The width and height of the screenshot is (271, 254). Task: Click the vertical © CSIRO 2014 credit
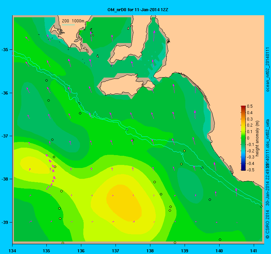[x=268, y=224]
